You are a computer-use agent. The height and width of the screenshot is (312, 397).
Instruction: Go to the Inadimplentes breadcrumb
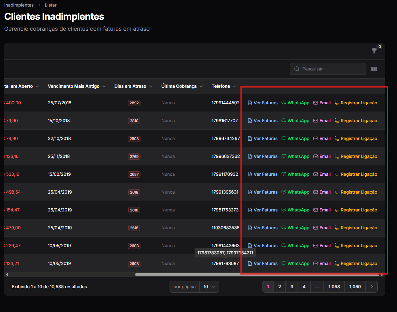(19, 5)
